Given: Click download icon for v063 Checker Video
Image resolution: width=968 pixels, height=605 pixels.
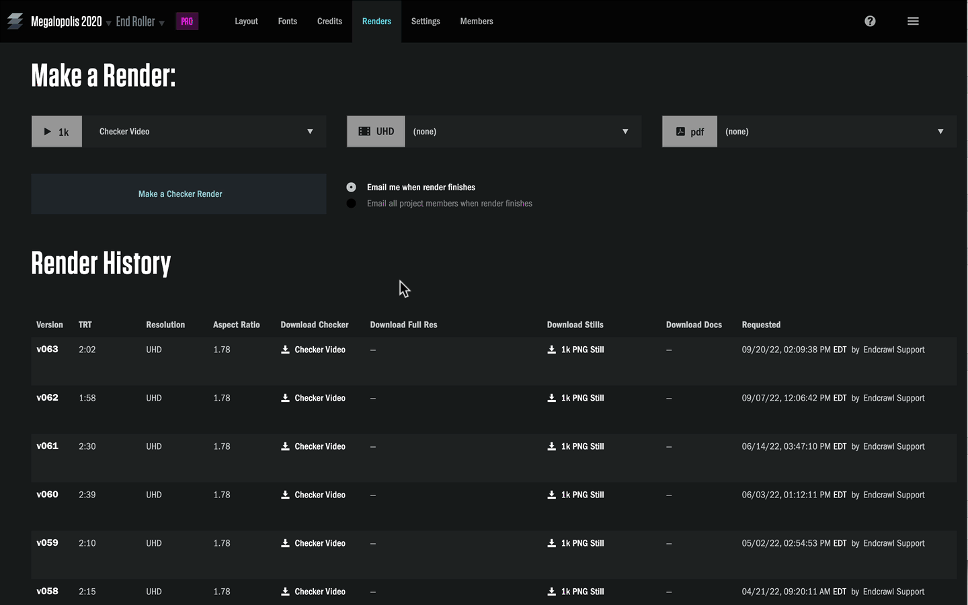Looking at the screenshot, I should pyautogui.click(x=285, y=350).
